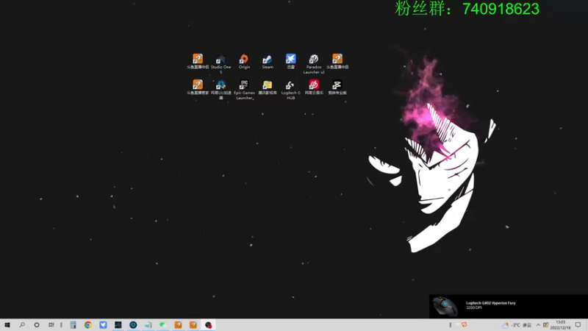Switch to the black red-dot taskbar app
The width and height of the screenshot is (588, 331).
pyautogui.click(x=208, y=325)
